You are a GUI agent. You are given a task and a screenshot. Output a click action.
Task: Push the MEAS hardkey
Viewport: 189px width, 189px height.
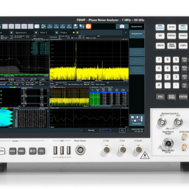[x=160, y=46]
